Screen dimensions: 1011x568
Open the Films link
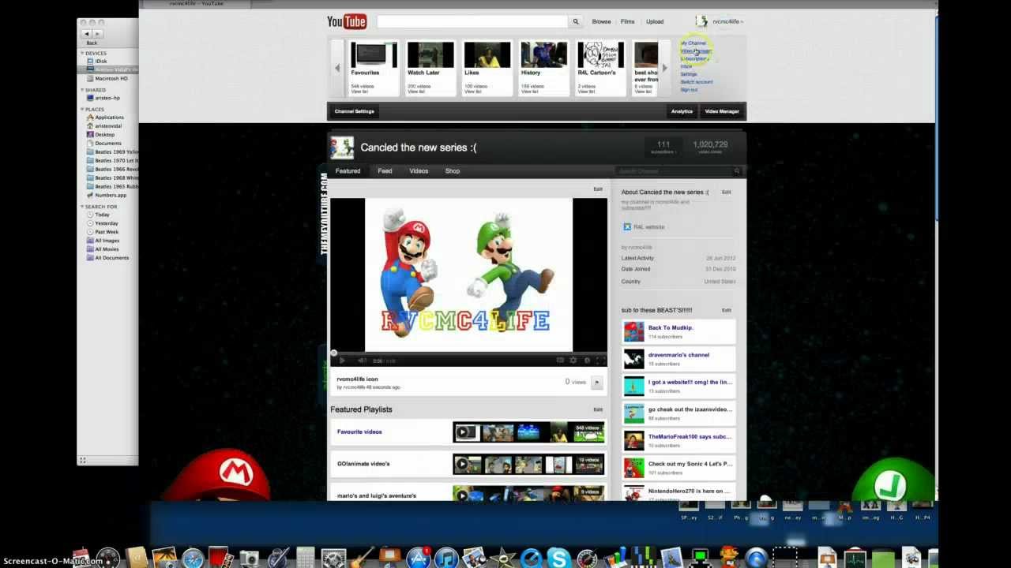pyautogui.click(x=627, y=21)
